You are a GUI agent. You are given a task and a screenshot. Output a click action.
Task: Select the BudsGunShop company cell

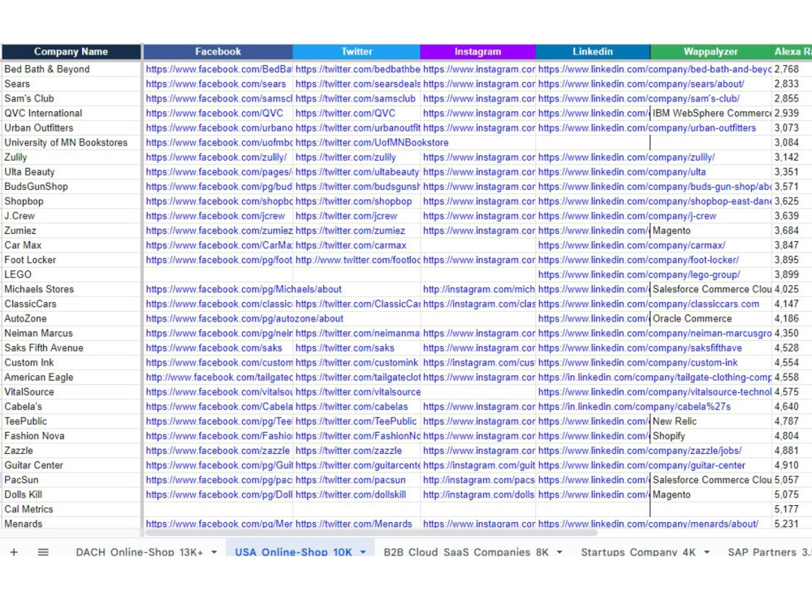coord(71,187)
